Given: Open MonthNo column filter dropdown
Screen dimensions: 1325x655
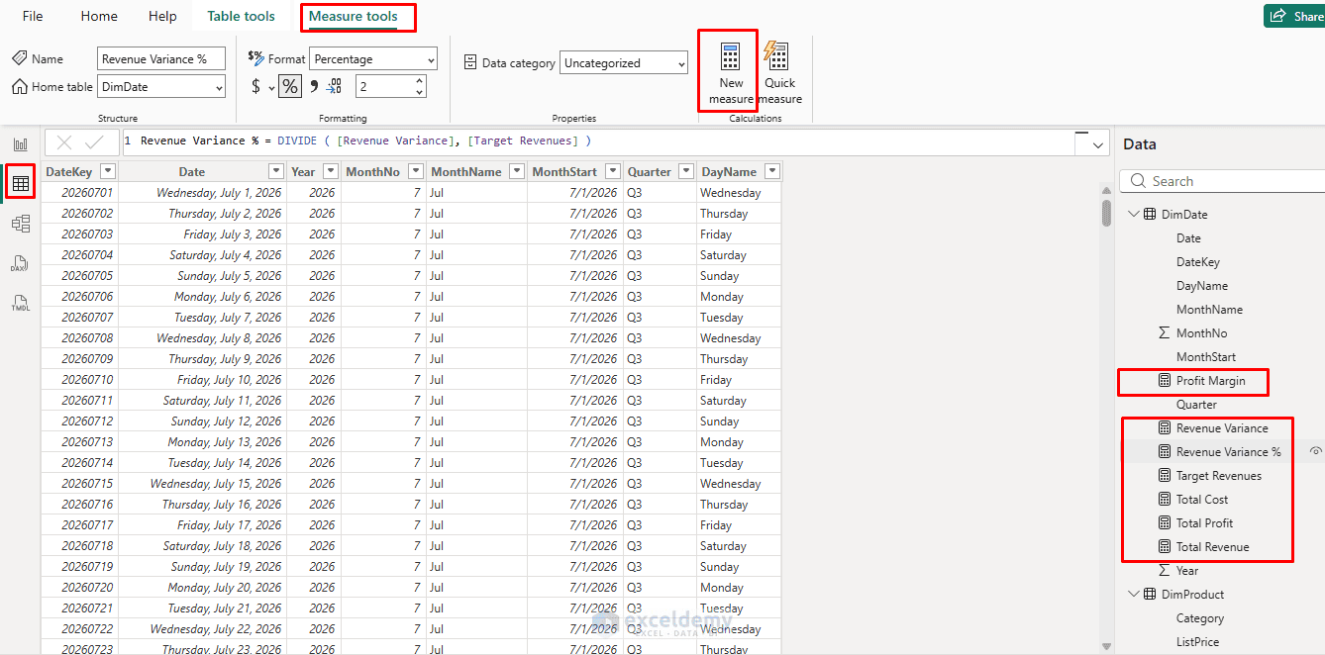Looking at the screenshot, I should click(x=415, y=171).
